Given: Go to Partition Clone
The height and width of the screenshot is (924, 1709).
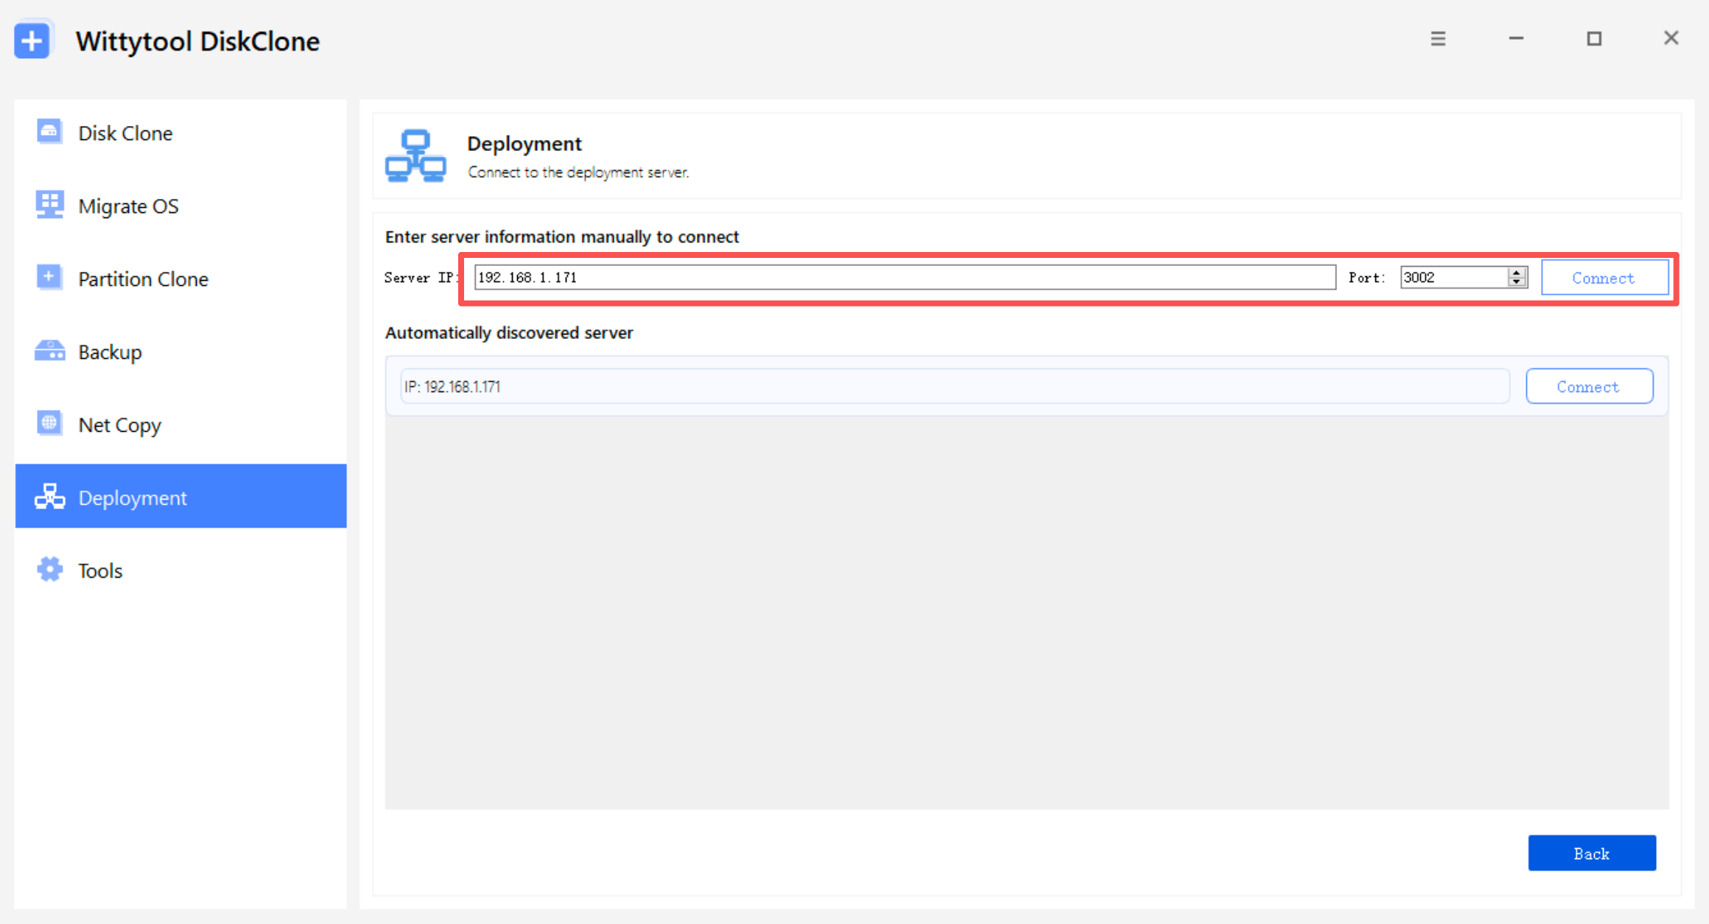Looking at the screenshot, I should [x=180, y=279].
